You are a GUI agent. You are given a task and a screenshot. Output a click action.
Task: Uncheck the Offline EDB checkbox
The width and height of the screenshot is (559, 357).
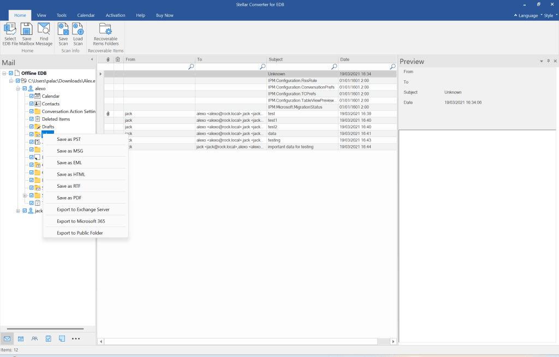pyautogui.click(x=11, y=73)
